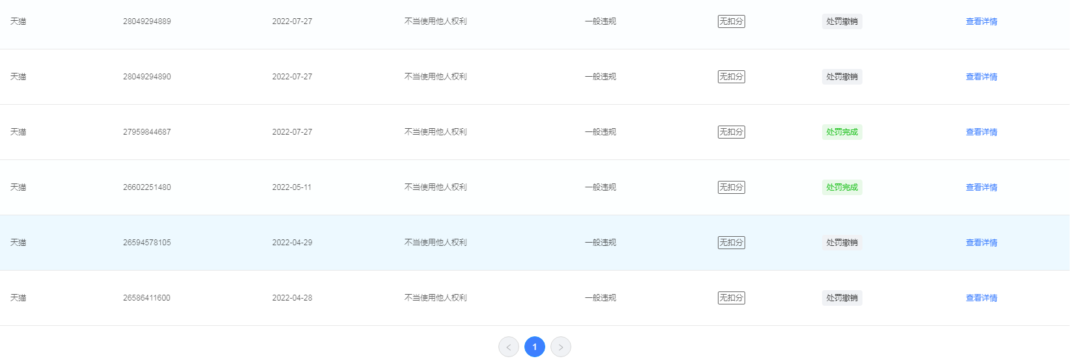Click 处罚撤销 status tag for record 28049294889

[x=842, y=21]
